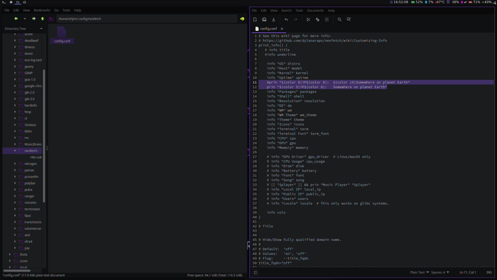Save config.conf with the Save icon
The width and height of the screenshot is (497, 280).
pyautogui.click(x=274, y=19)
